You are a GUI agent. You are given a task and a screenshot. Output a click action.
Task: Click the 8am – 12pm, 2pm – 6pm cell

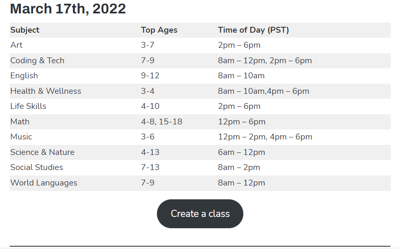click(x=265, y=61)
